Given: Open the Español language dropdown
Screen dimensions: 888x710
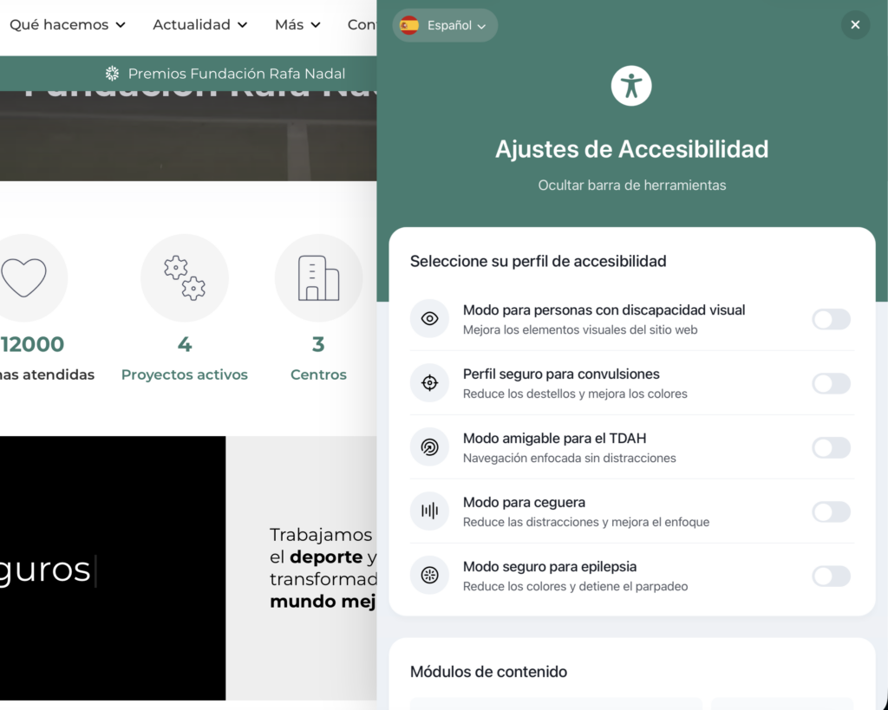Looking at the screenshot, I should point(445,25).
